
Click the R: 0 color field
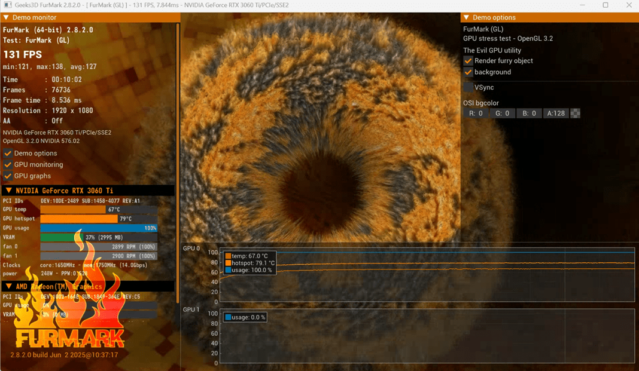click(x=476, y=114)
